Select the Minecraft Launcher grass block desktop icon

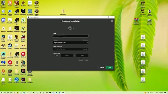pyautogui.click(x=10, y=72)
